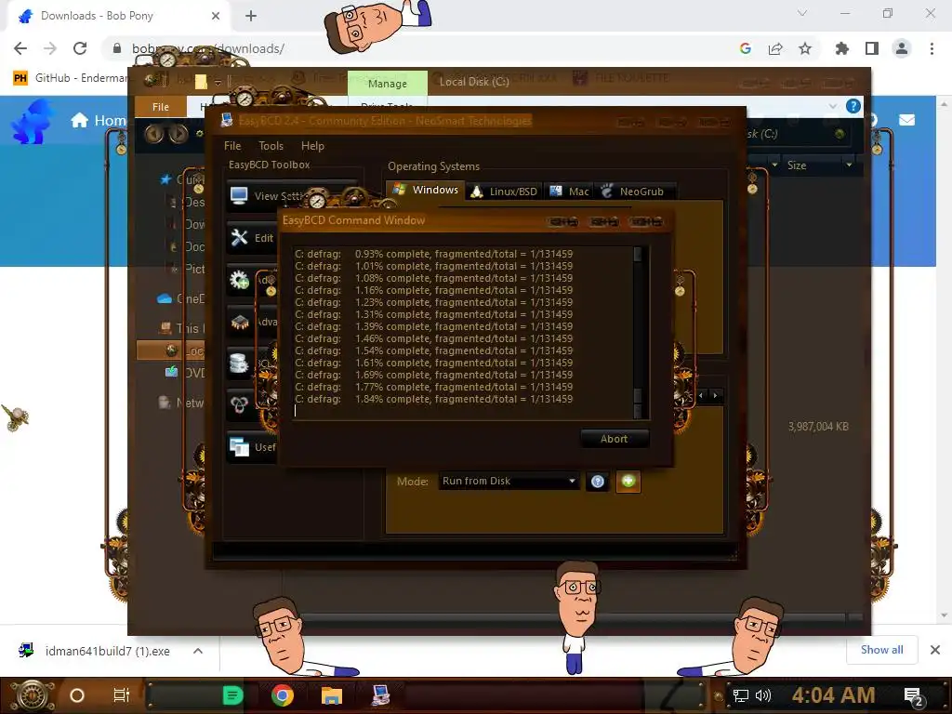The image size is (952, 714).
Task: Toggle the Chrome side panel icon
Action: [872, 48]
